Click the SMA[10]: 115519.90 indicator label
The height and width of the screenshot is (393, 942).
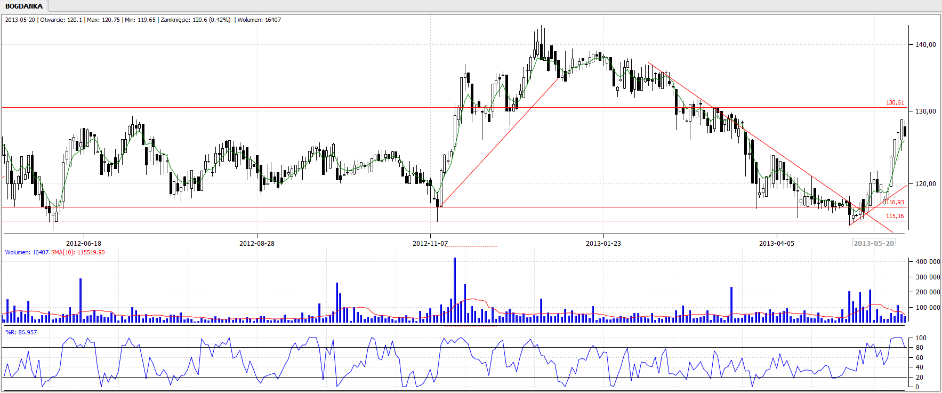pyautogui.click(x=78, y=252)
